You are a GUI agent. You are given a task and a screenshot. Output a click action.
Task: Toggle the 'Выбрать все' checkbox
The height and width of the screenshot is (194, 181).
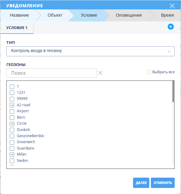click(149, 72)
